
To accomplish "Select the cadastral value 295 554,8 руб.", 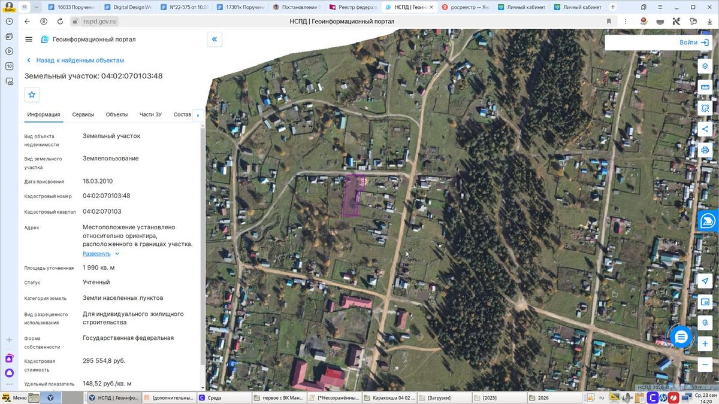I will click(104, 361).
